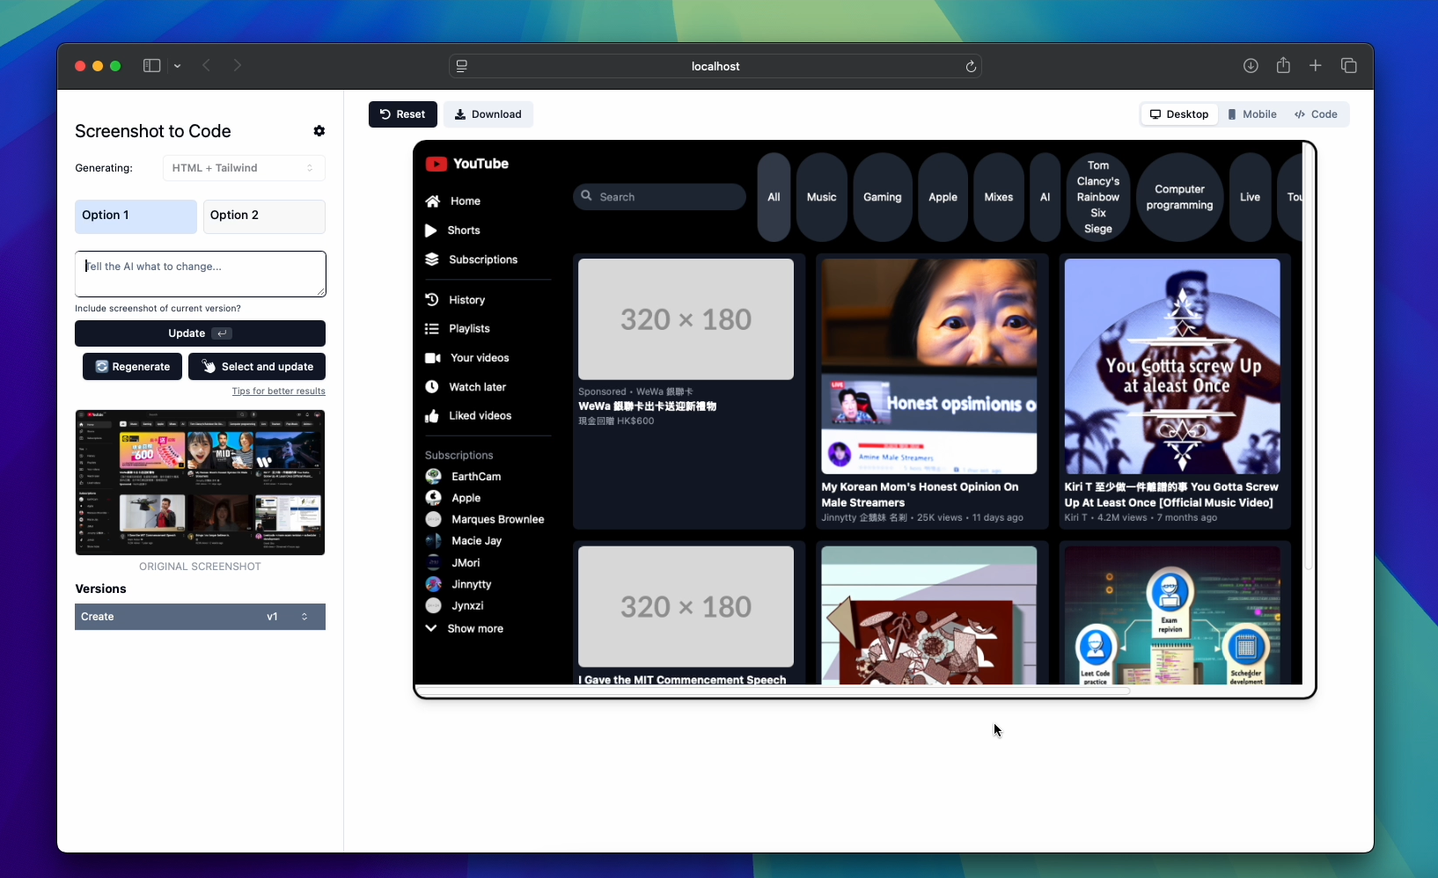Select the Gaming category chip
The image size is (1438, 878).
click(882, 197)
